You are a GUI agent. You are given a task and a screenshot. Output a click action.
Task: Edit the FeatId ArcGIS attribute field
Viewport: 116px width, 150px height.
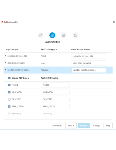[x=55, y=85]
